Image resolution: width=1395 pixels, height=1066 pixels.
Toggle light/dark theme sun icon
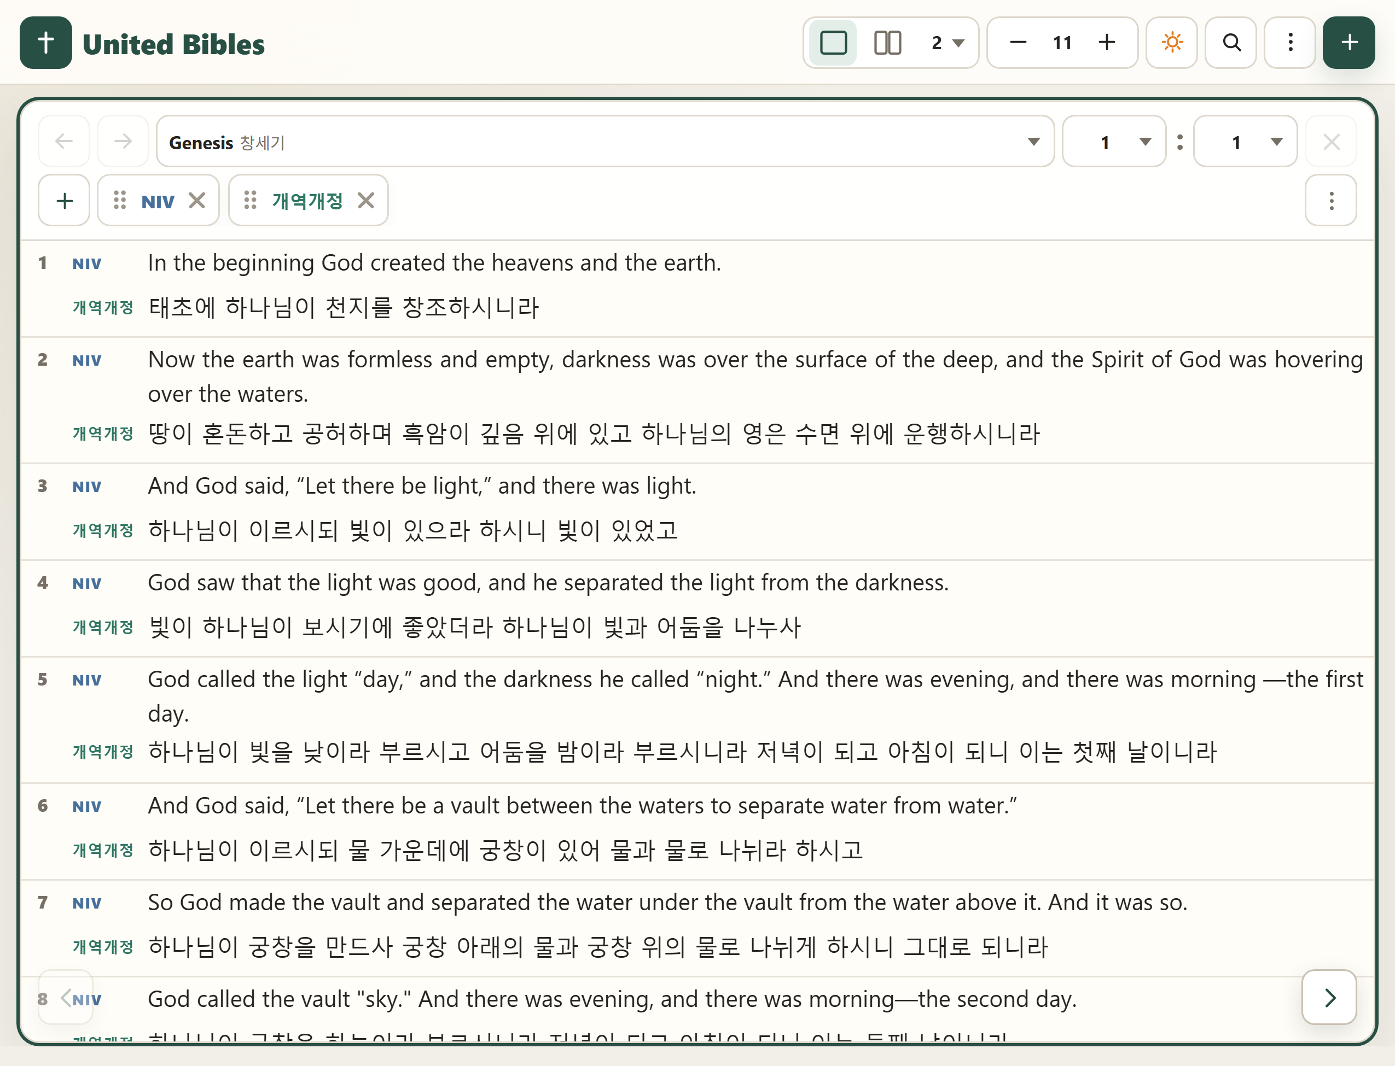coord(1171,43)
